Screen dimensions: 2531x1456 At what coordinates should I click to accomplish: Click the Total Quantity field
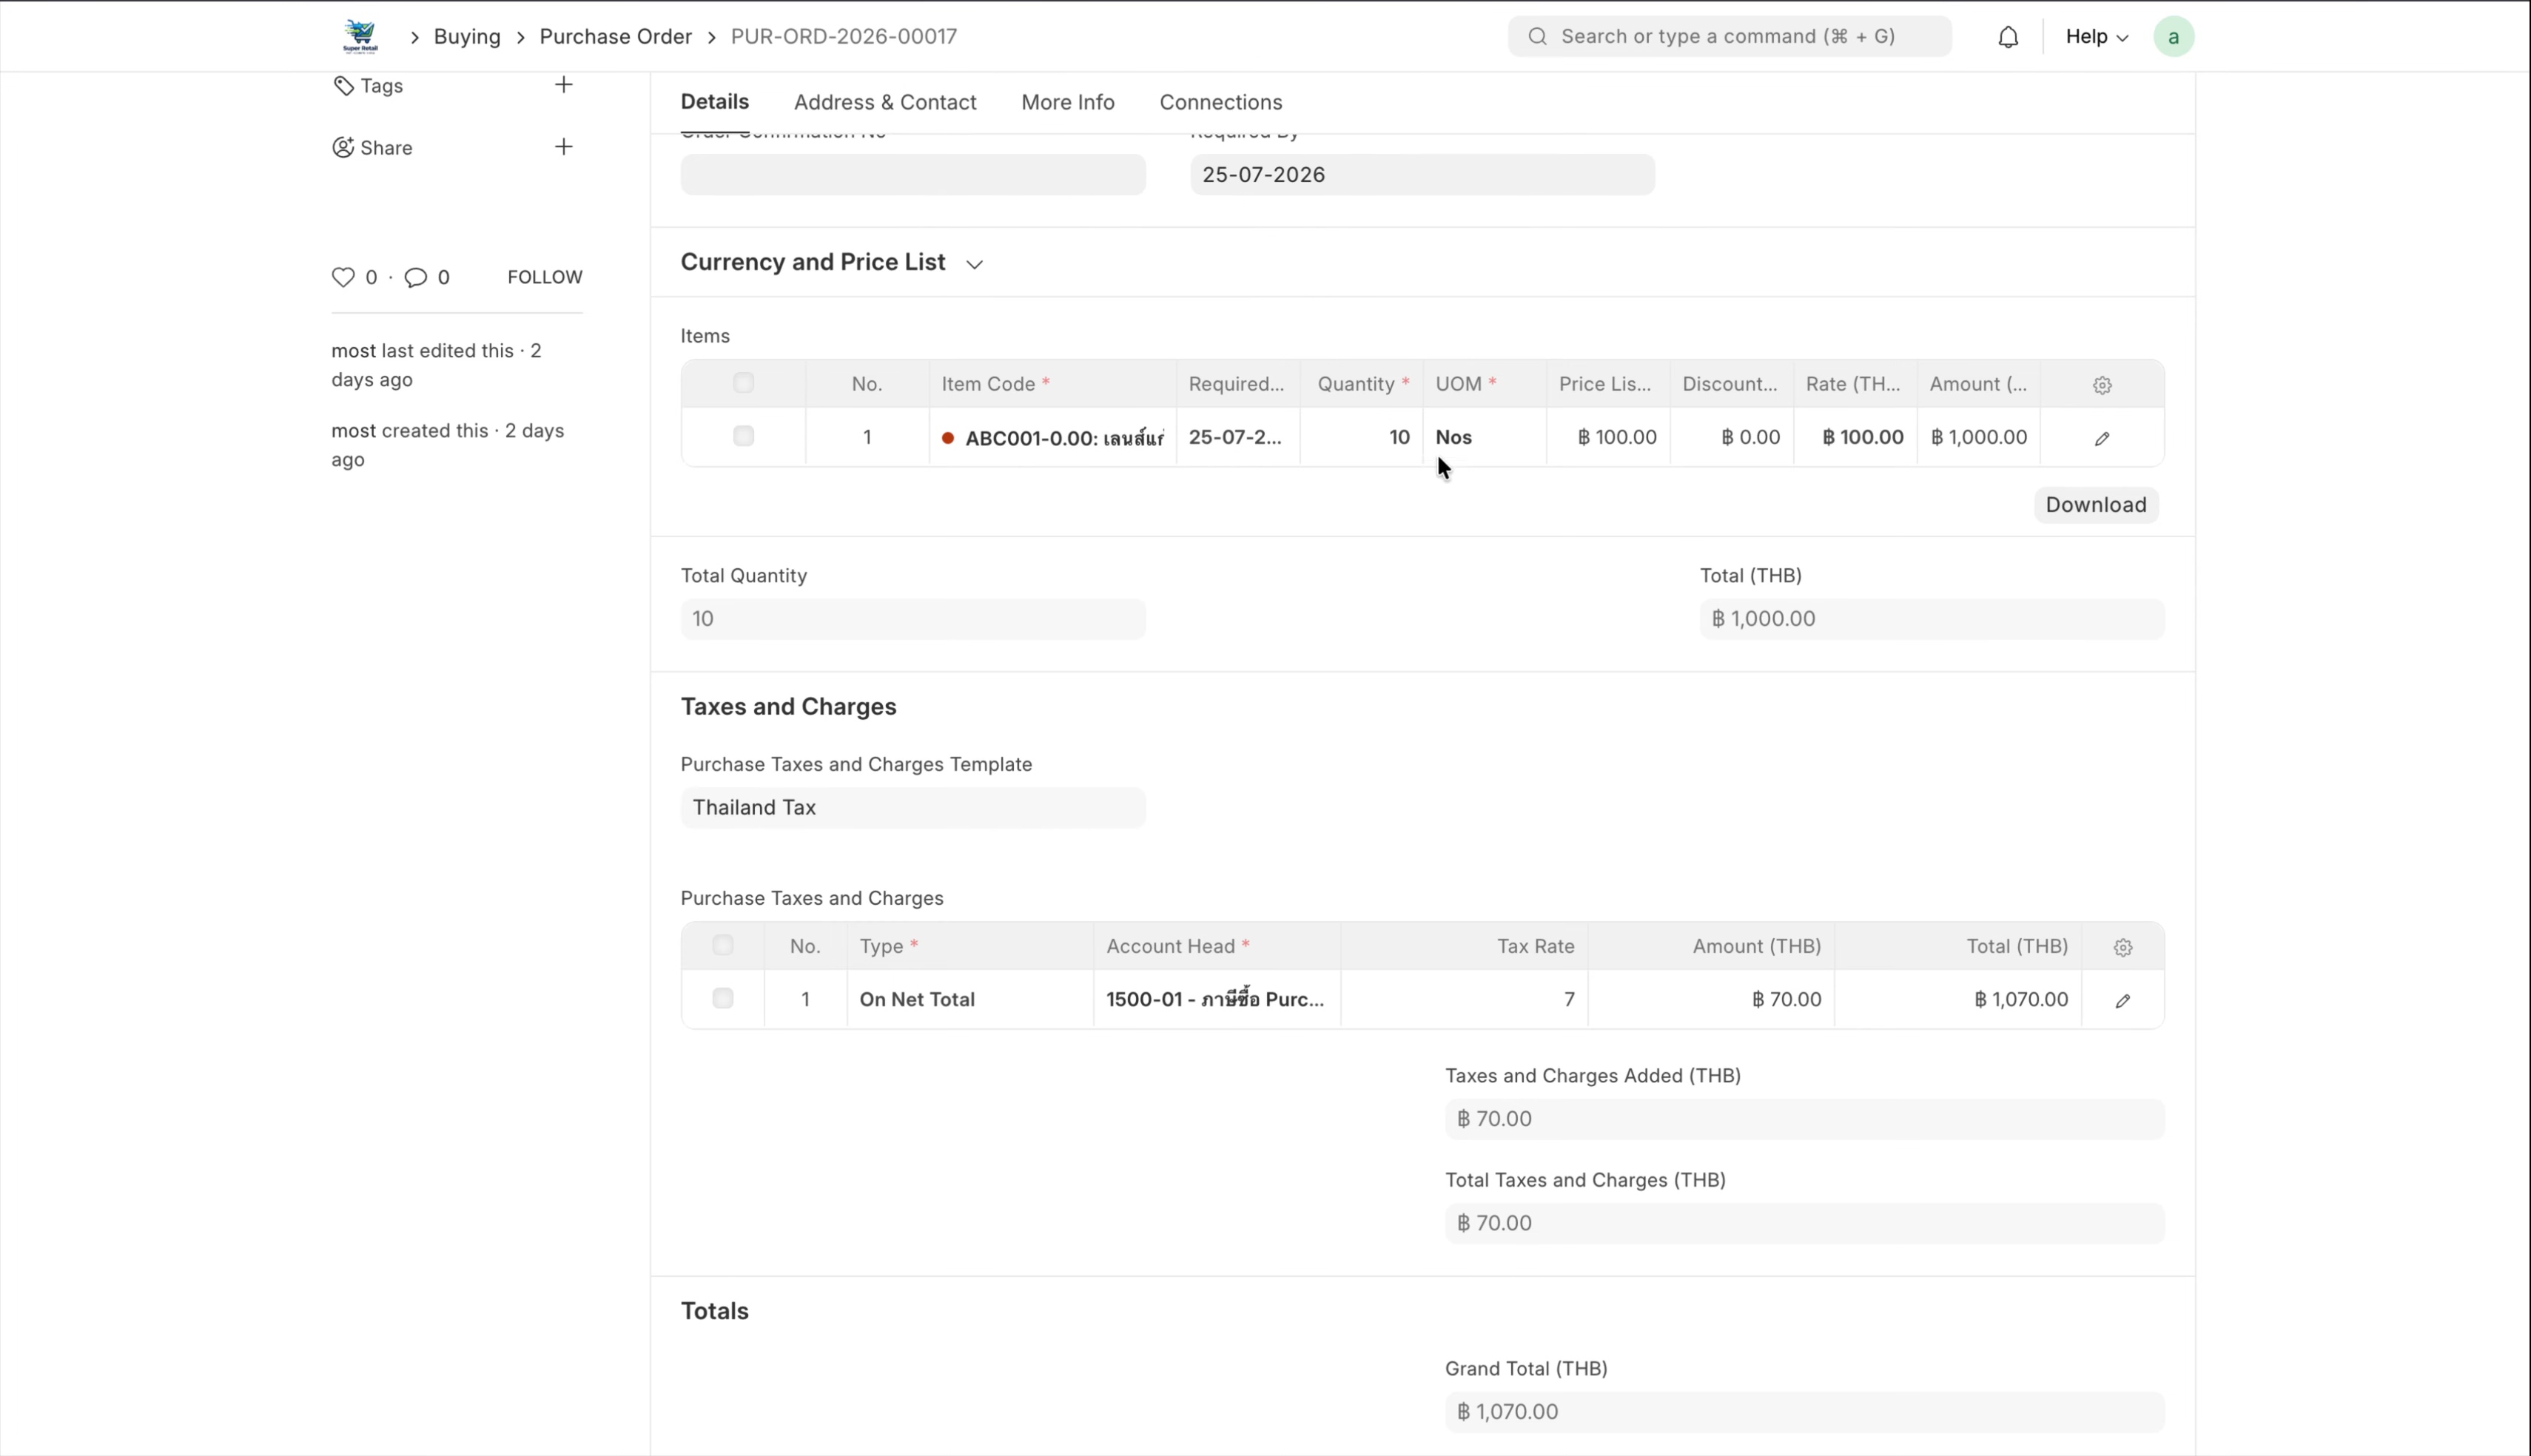[x=913, y=619]
